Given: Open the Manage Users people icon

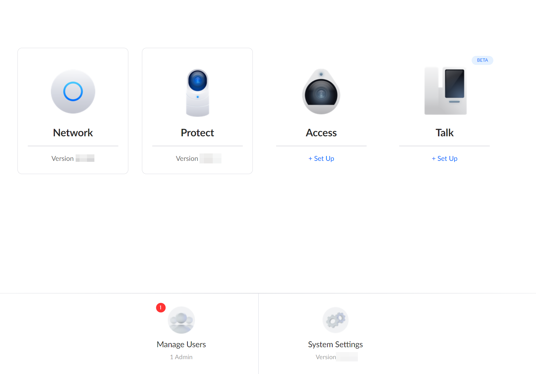Looking at the screenshot, I should click(x=181, y=320).
